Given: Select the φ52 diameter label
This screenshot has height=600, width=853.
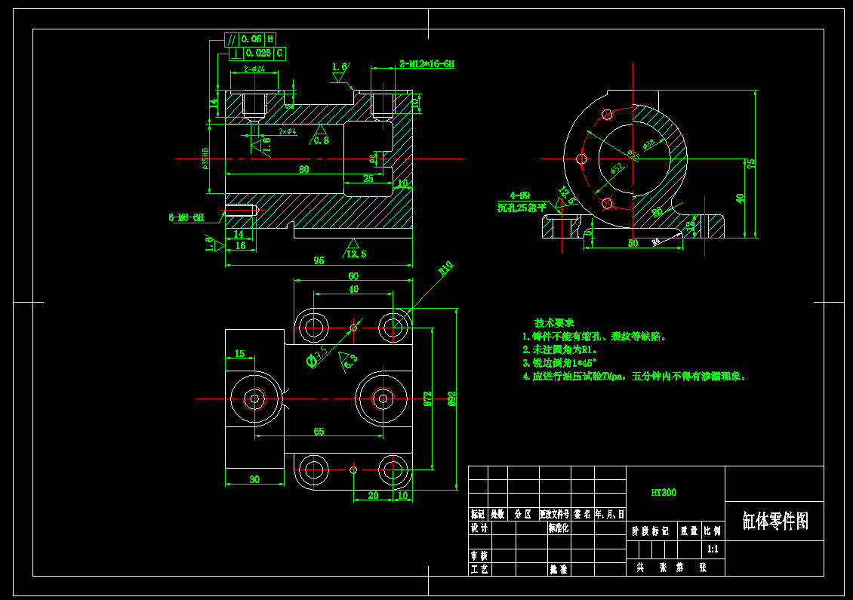Looking at the screenshot, I should point(617,169).
